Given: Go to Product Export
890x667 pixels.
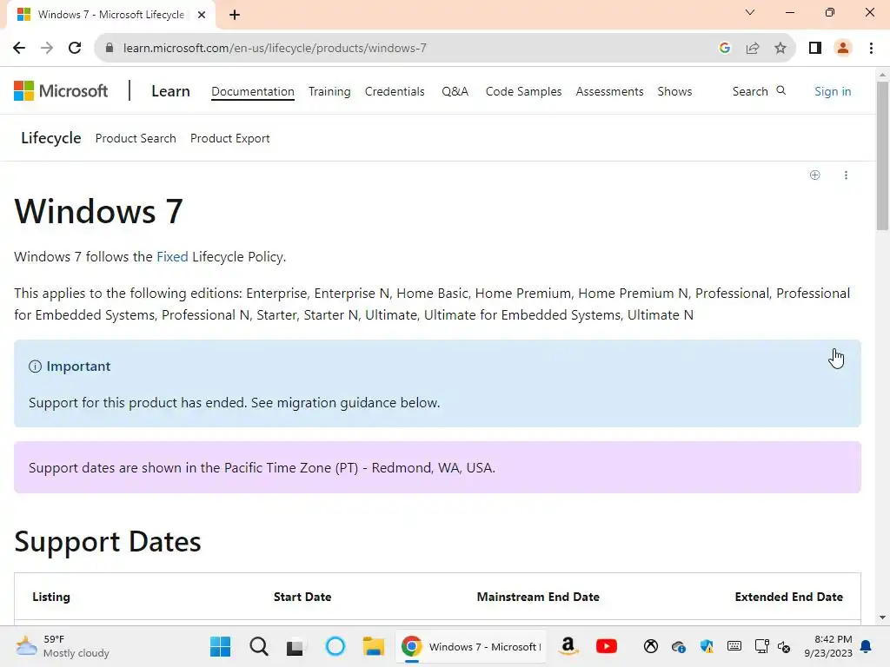Looking at the screenshot, I should tap(229, 138).
